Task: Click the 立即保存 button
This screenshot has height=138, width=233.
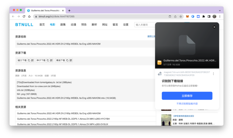Action: 187,96
